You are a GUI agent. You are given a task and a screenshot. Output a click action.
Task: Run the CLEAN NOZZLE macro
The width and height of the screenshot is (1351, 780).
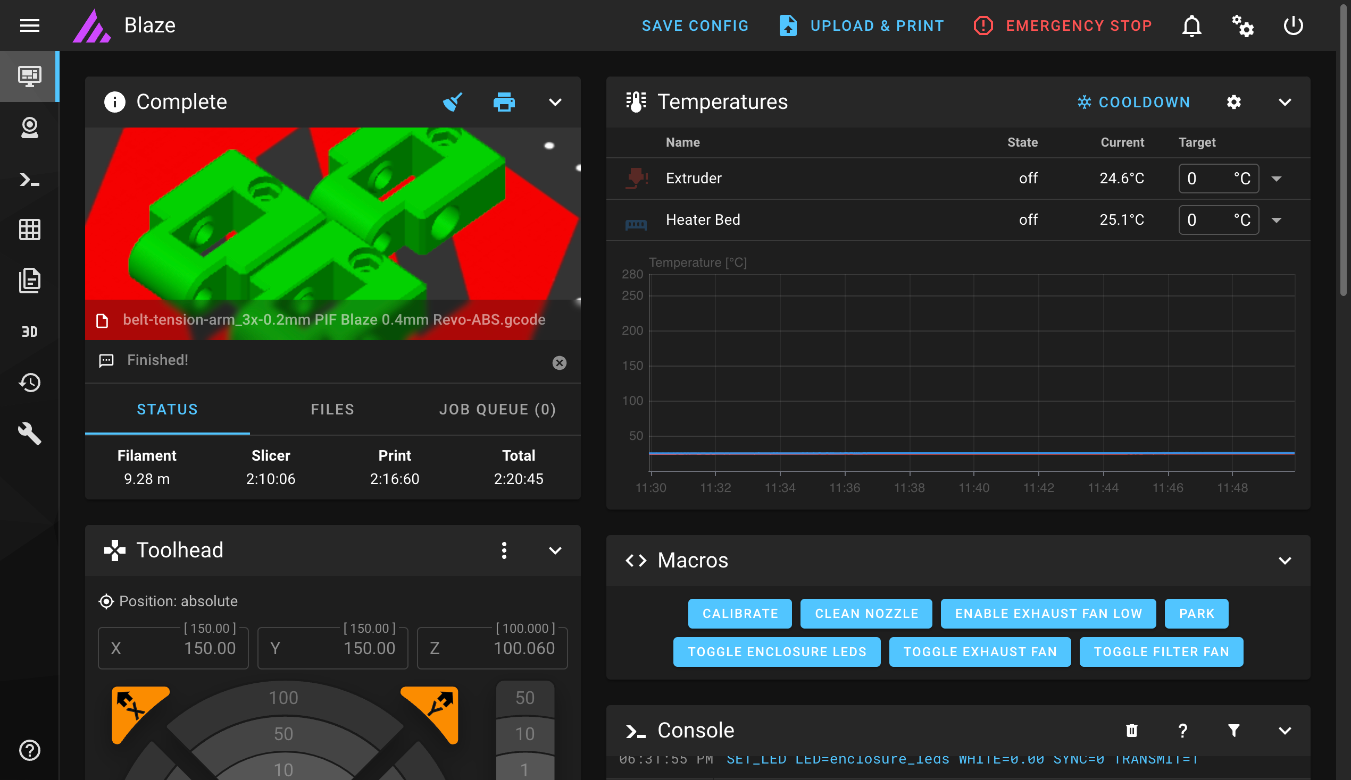(x=866, y=613)
